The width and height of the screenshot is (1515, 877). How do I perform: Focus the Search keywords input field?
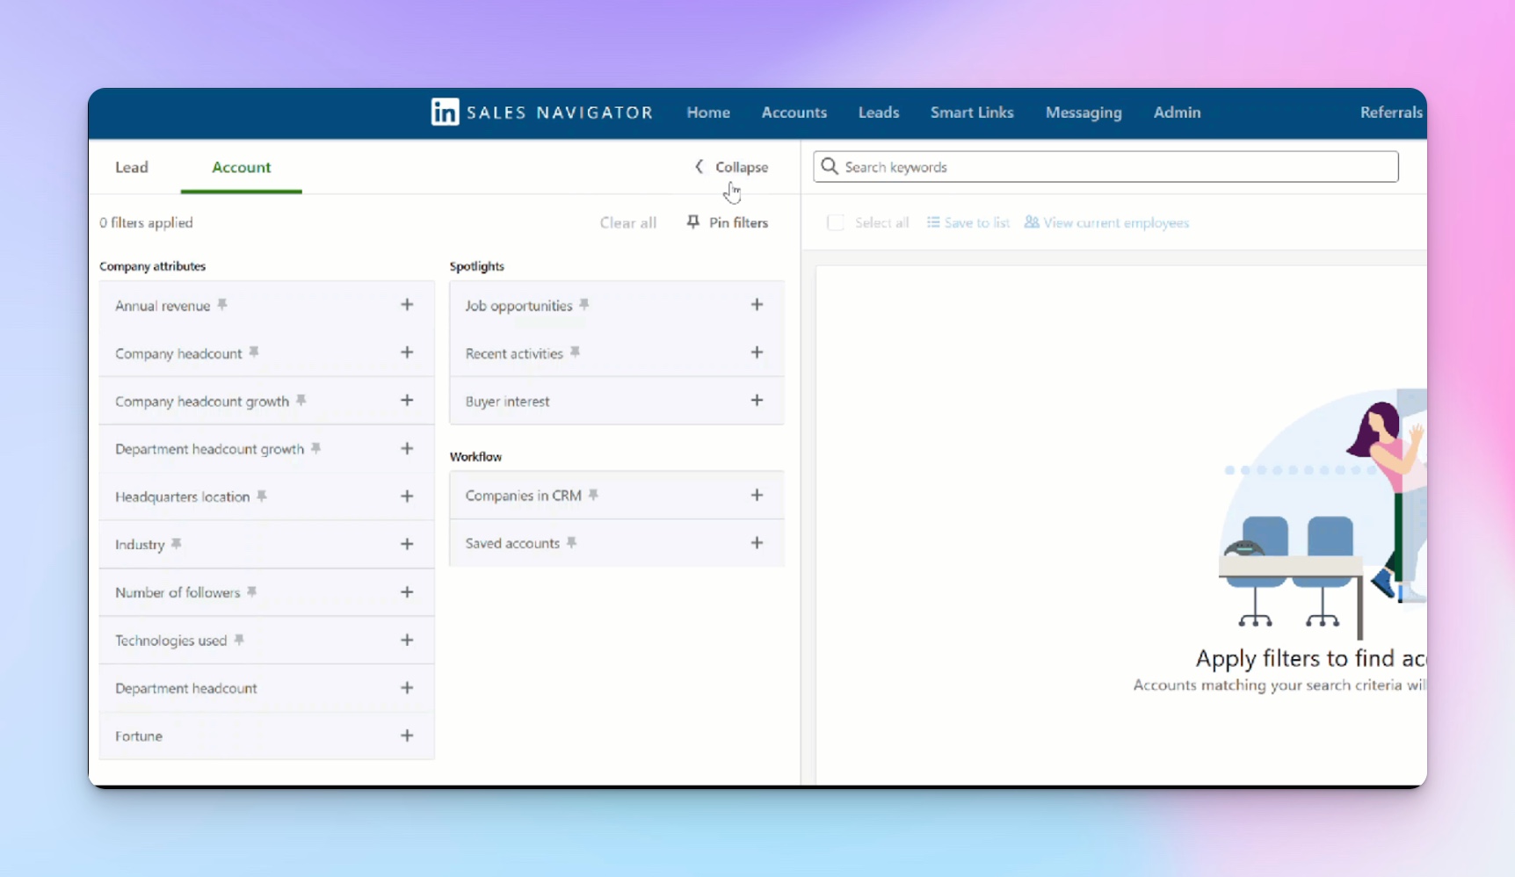[1105, 166]
